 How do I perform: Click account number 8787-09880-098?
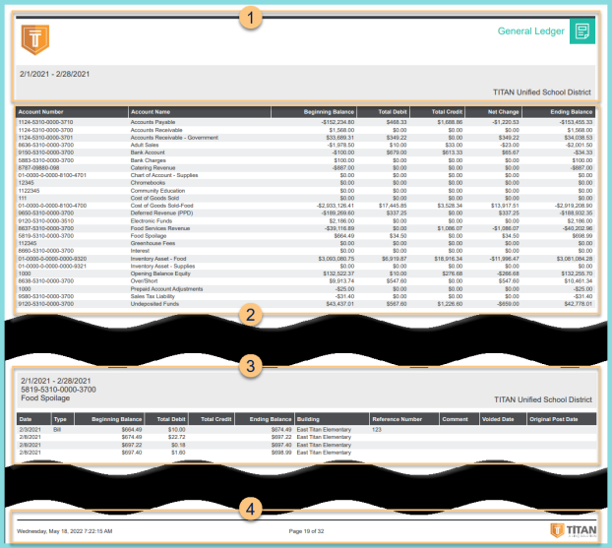point(38,168)
